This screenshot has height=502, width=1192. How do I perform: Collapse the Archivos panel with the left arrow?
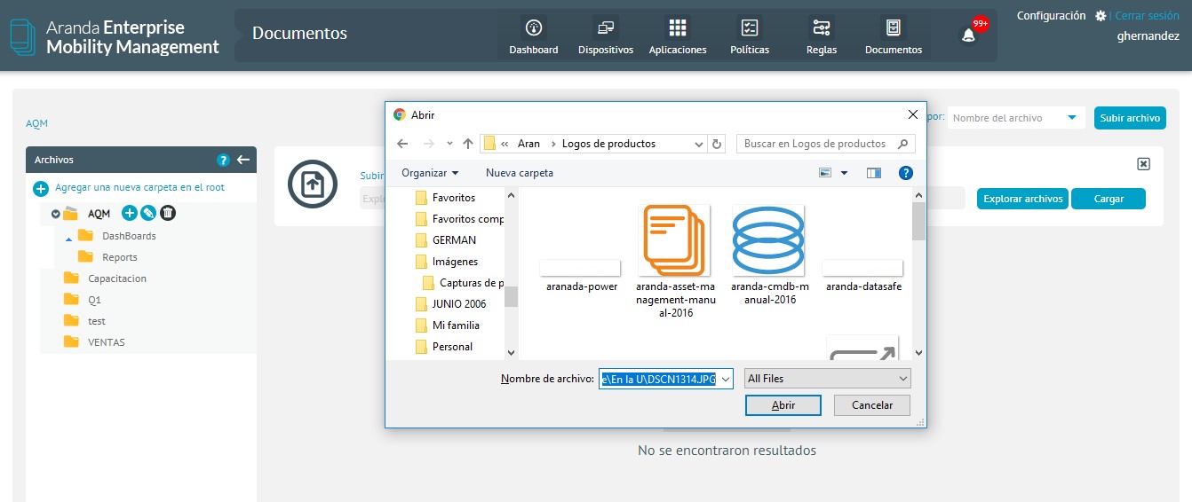[243, 160]
